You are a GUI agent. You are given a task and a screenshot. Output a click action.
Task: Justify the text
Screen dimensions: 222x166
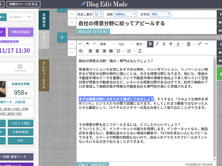click(x=111, y=51)
